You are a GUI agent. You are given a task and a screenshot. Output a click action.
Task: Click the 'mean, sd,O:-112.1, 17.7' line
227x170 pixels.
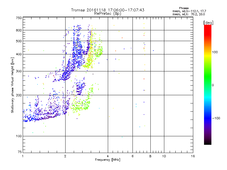click(x=189, y=11)
